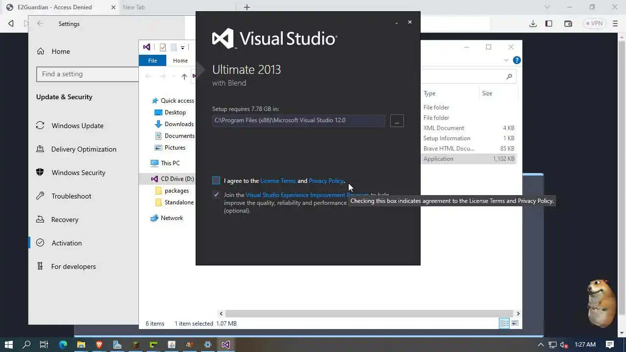Click the New folder icon in Explorer title bar
Image resolution: width=626 pixels, height=352 pixels.
coord(174,47)
